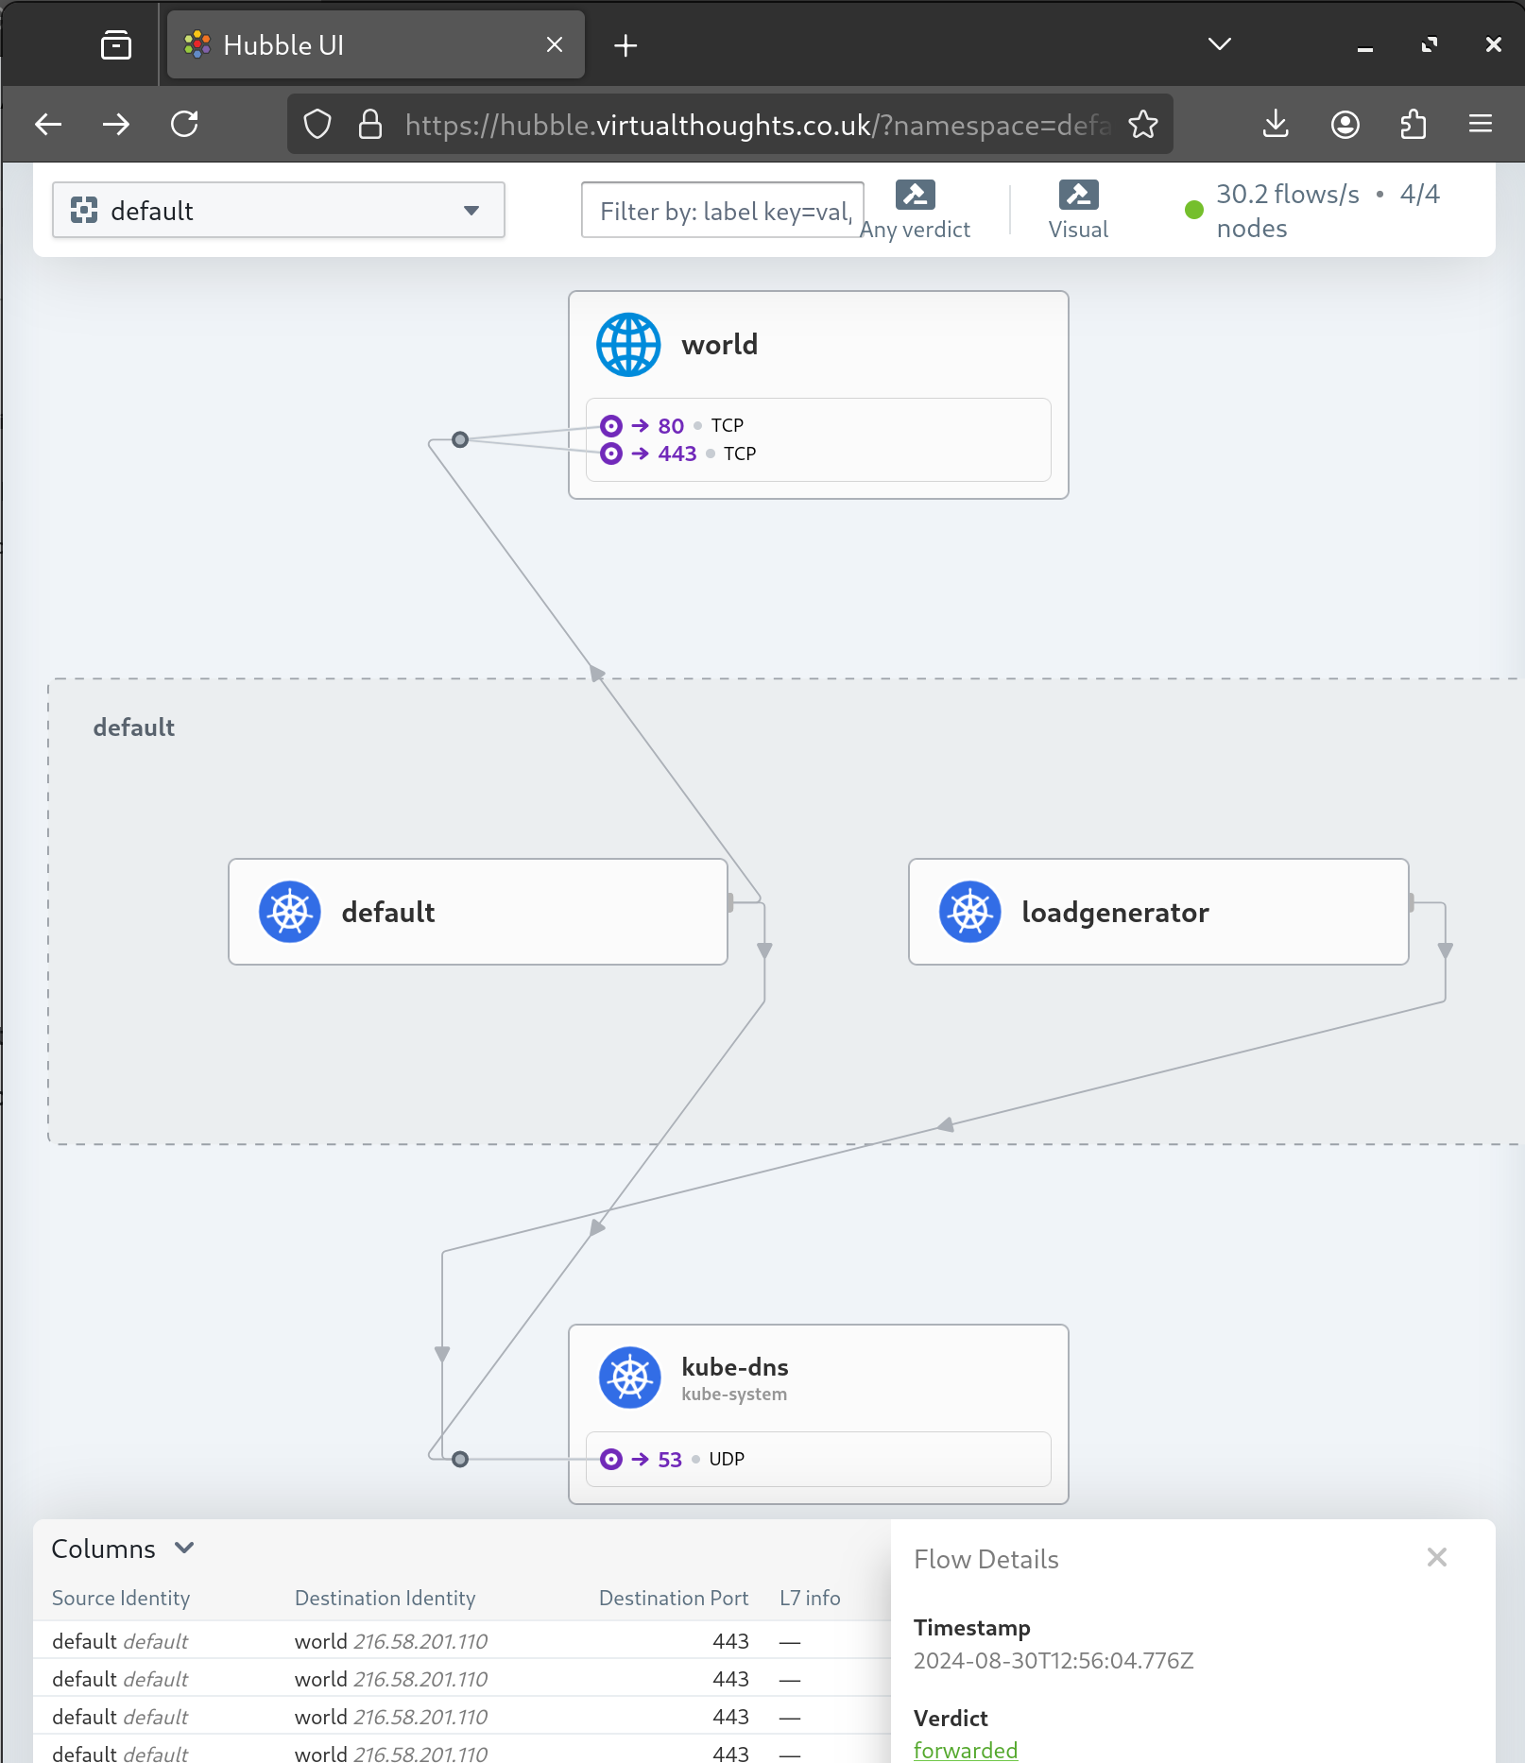
Task: Open the extensions menu
Action: [x=1414, y=124]
